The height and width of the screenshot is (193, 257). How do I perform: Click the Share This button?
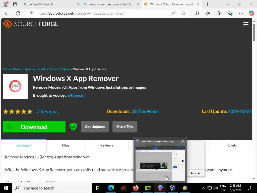(x=124, y=127)
